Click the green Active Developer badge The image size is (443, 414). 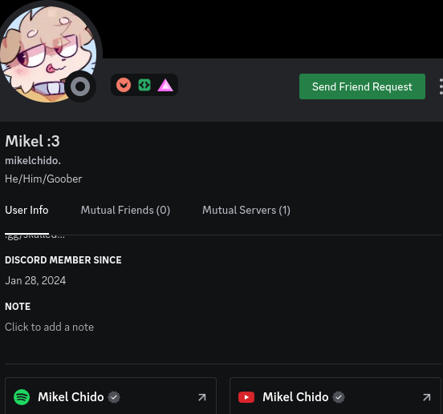(144, 85)
